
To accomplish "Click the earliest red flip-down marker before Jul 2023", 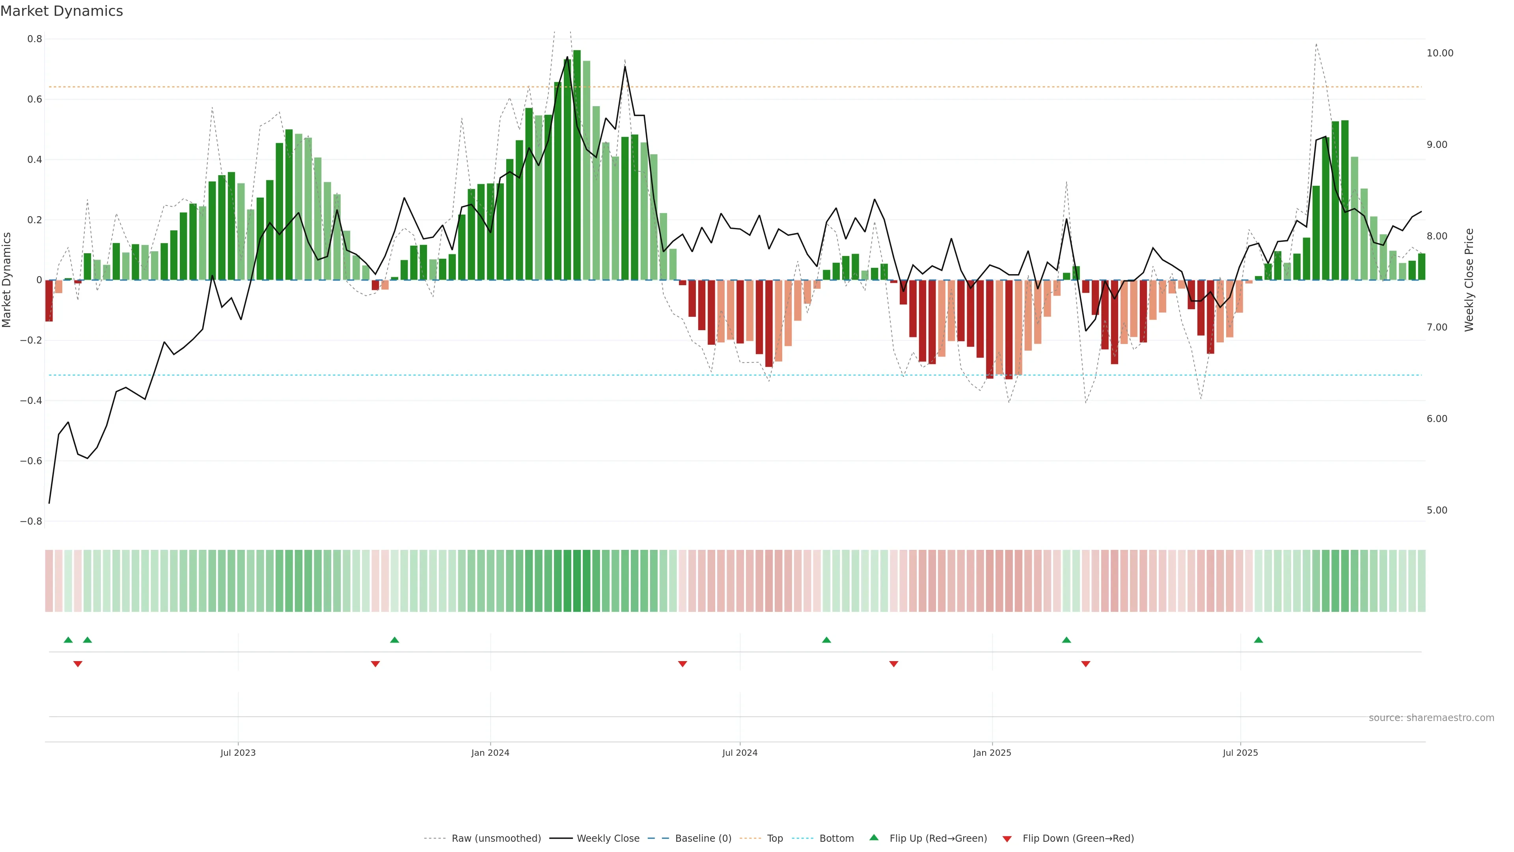I will tap(78, 664).
